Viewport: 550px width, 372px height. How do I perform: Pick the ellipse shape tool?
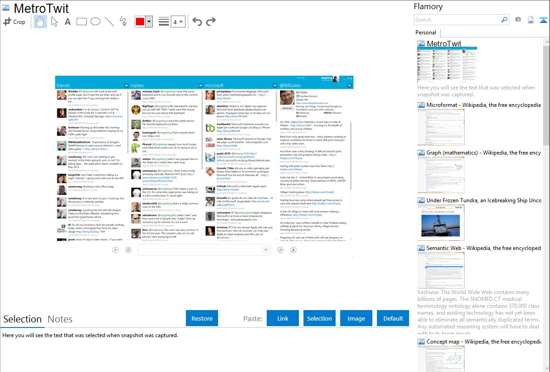[95, 22]
